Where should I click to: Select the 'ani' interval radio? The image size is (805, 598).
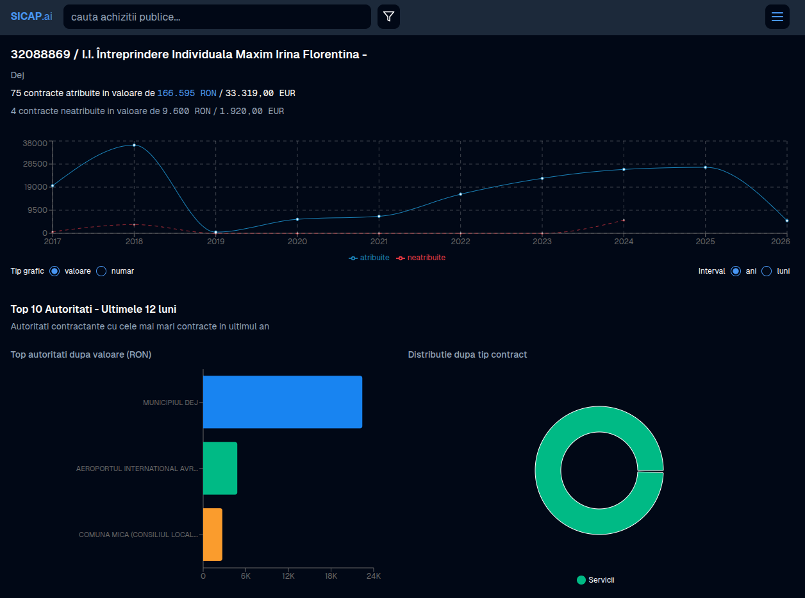click(x=736, y=271)
